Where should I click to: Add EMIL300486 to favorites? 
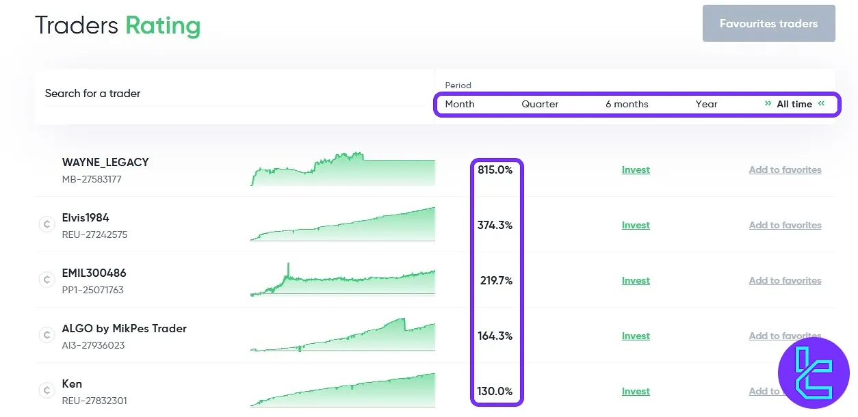(x=785, y=280)
